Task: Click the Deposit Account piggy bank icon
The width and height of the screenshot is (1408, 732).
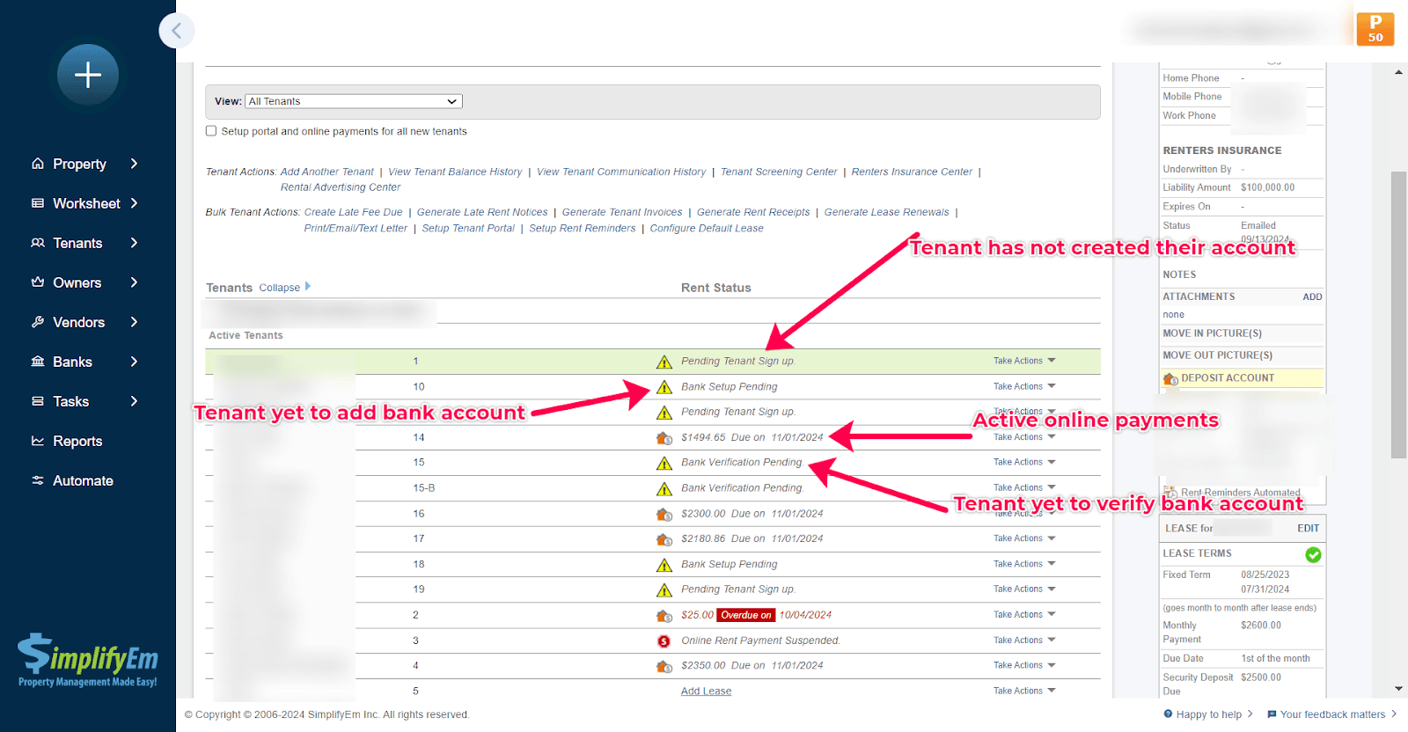Action: click(x=1170, y=379)
